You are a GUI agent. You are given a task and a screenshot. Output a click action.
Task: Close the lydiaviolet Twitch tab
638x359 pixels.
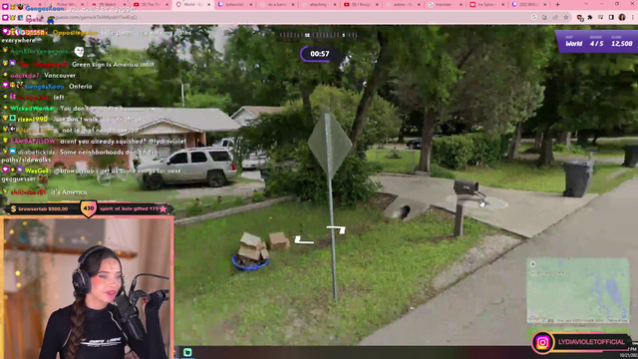tap(251, 4)
